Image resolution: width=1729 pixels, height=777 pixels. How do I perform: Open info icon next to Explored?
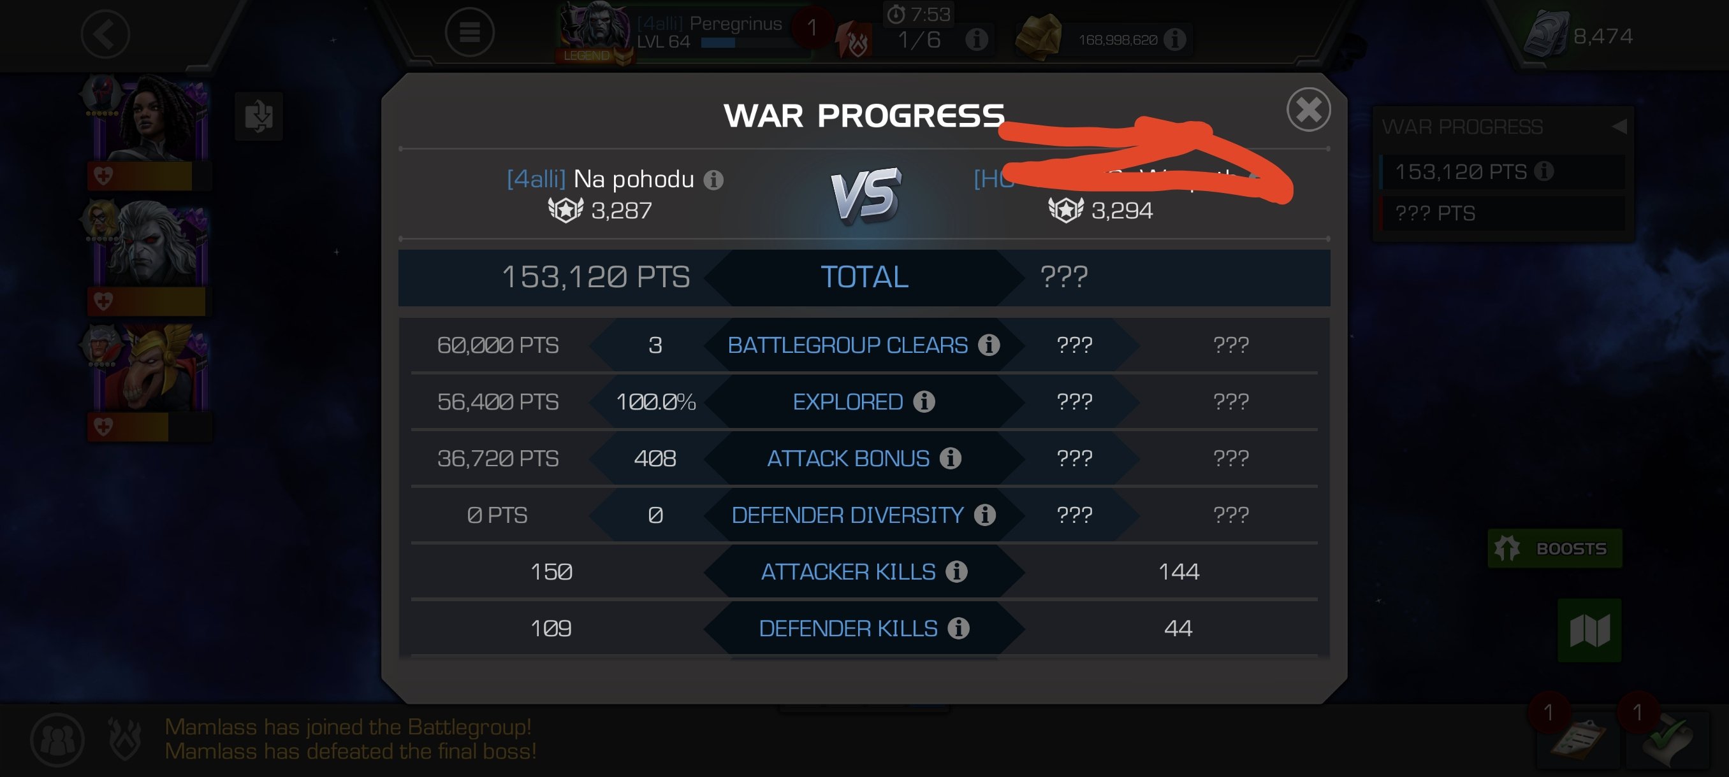pos(924,402)
